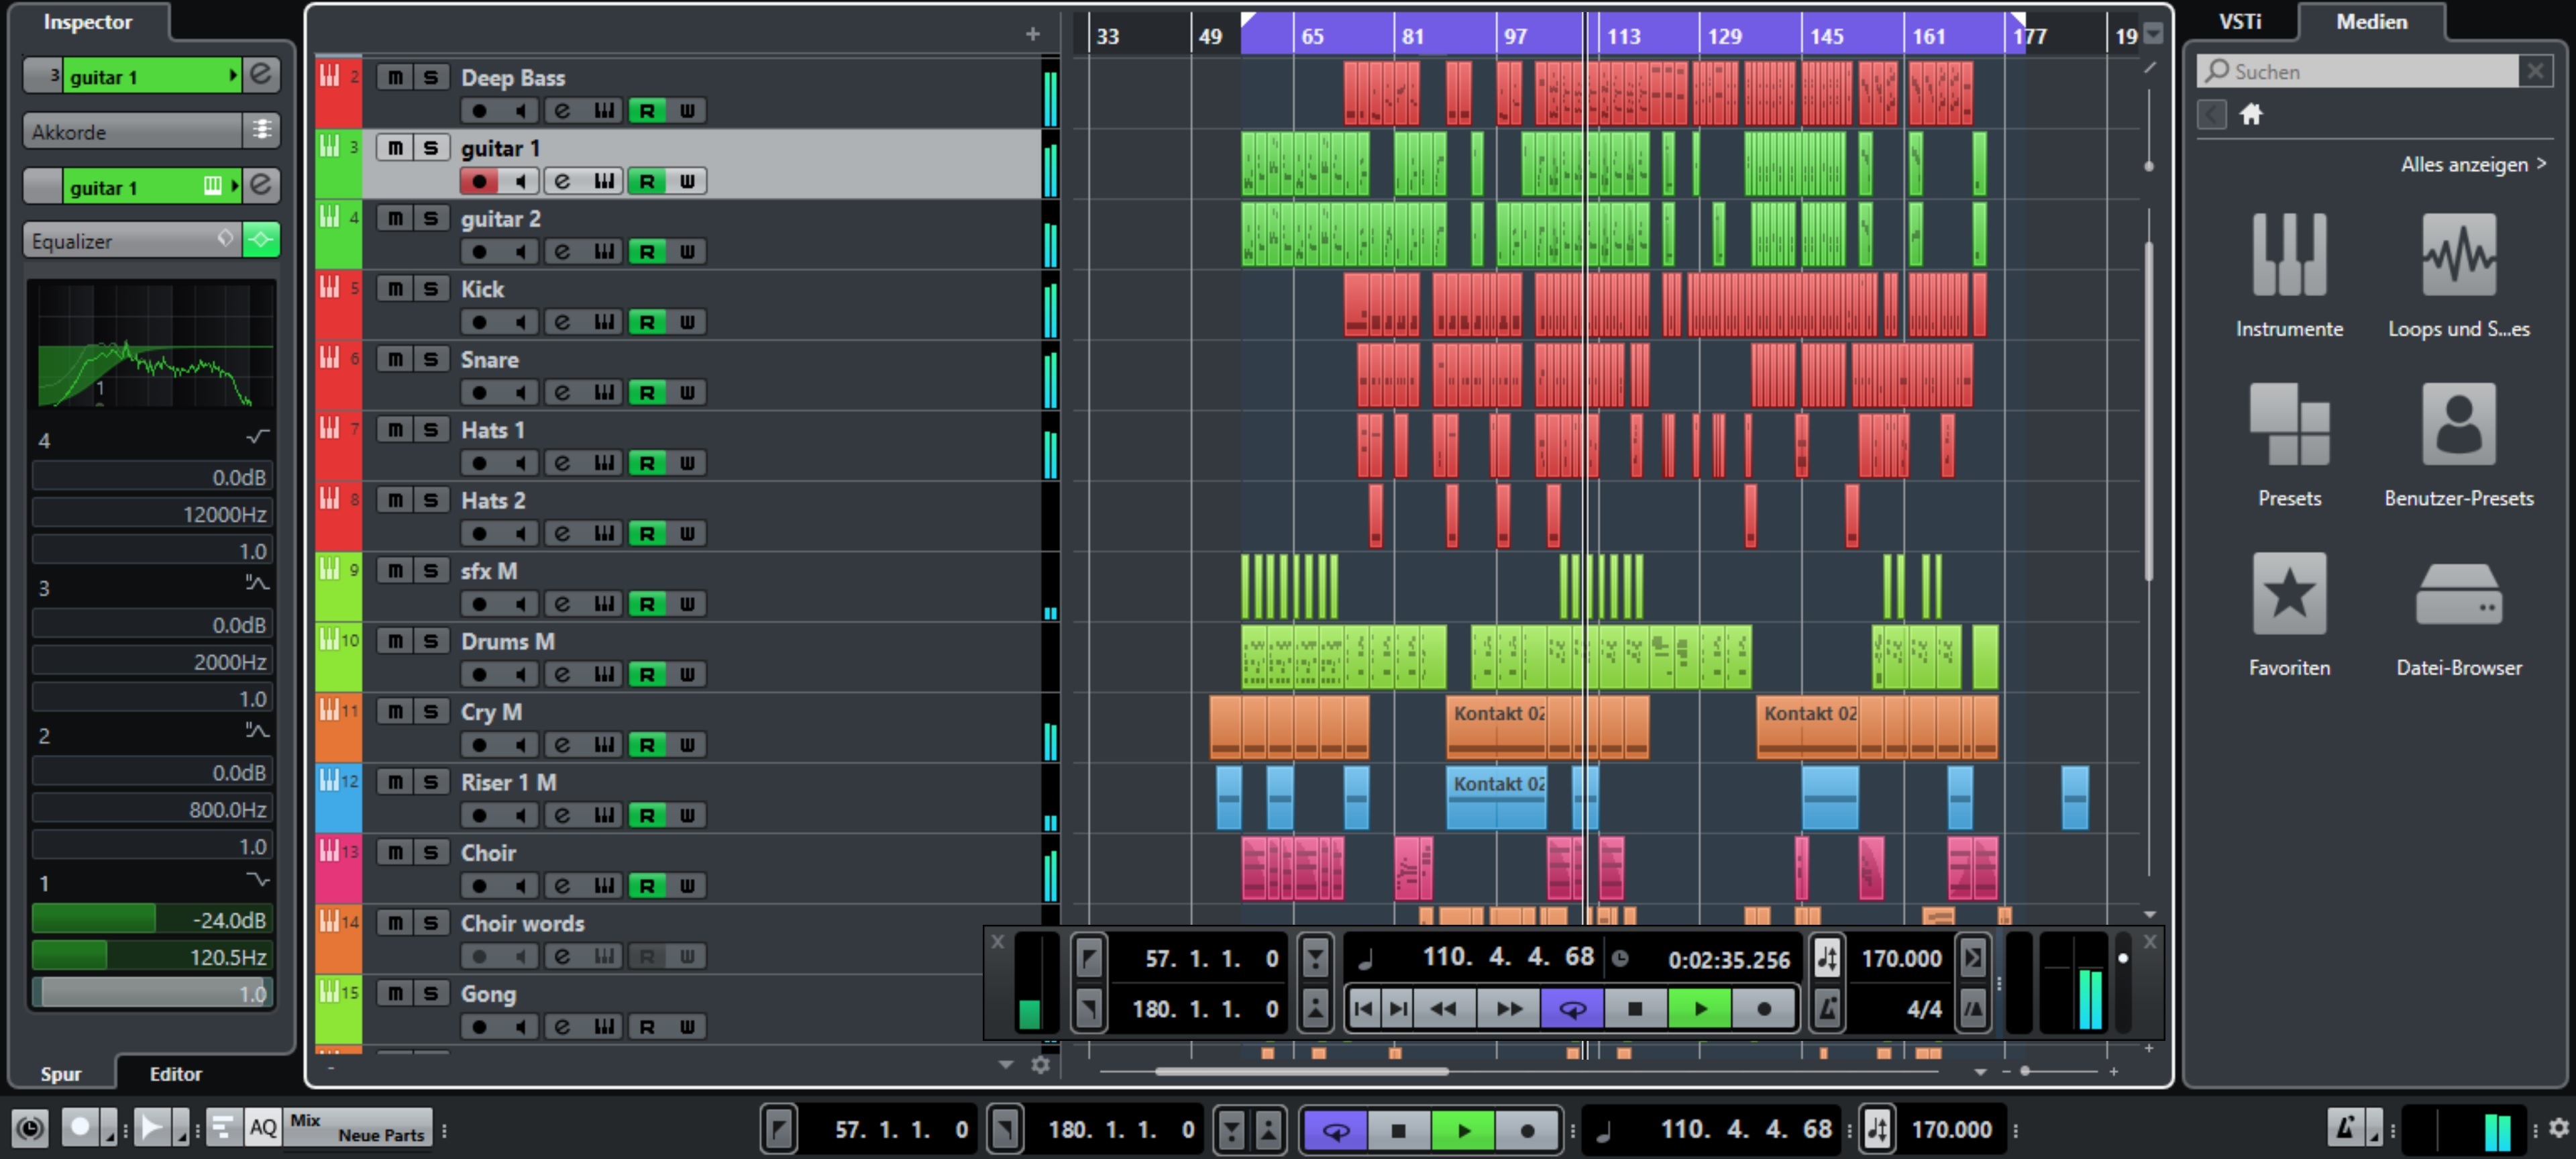This screenshot has width=2576, height=1159.
Task: Open track list settings gear
Action: coord(1040,1065)
